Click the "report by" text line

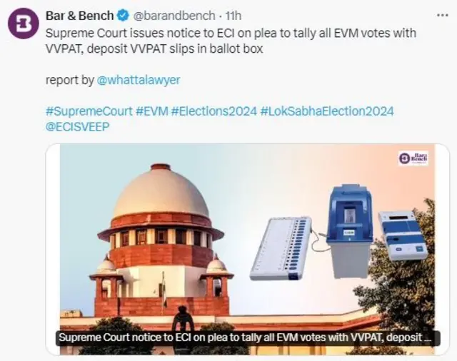[x=69, y=81]
